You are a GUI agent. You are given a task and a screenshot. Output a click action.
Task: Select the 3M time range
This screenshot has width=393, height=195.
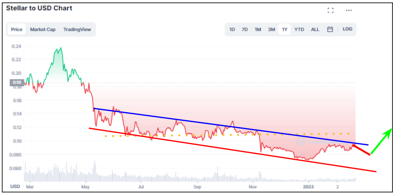pos(271,29)
